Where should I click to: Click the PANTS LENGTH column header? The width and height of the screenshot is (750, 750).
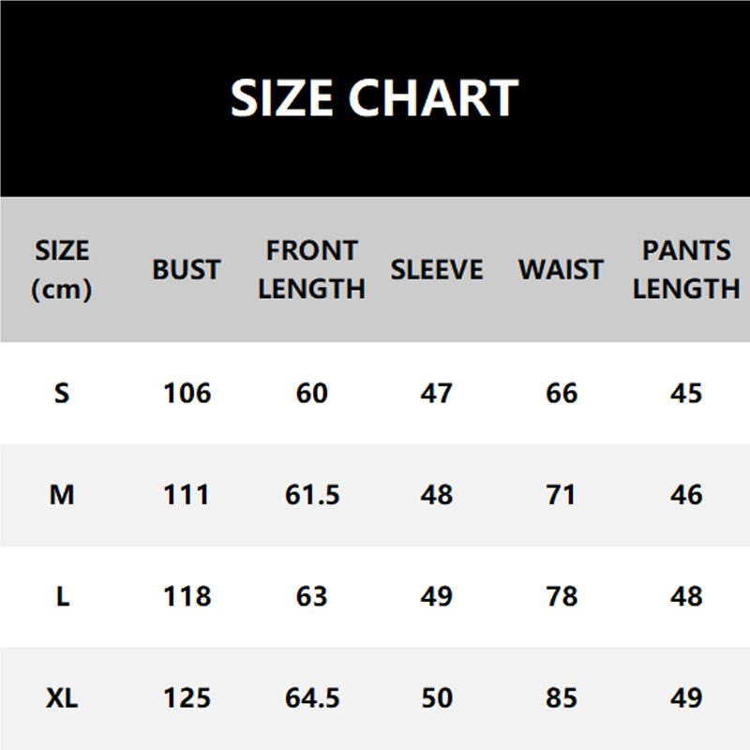coord(686,270)
